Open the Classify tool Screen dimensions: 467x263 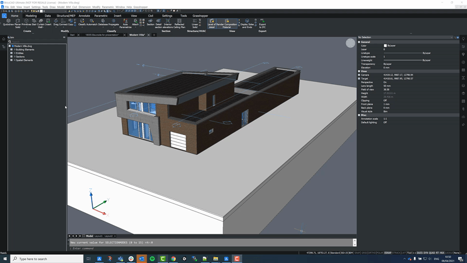point(82,23)
